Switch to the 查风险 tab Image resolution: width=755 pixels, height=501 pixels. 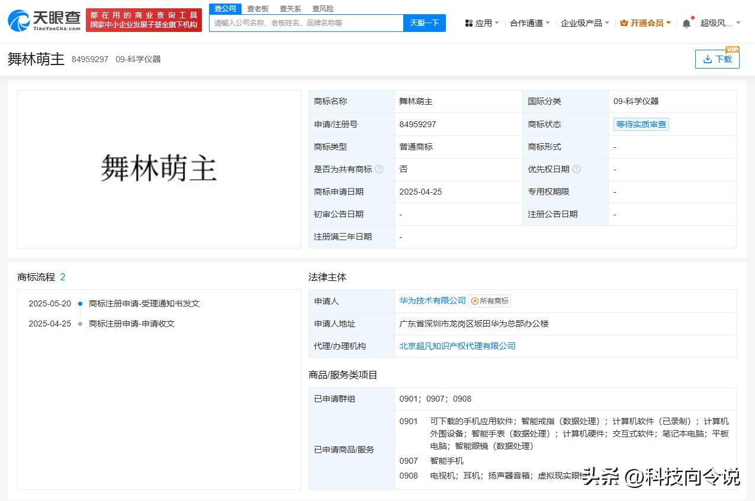tap(323, 8)
